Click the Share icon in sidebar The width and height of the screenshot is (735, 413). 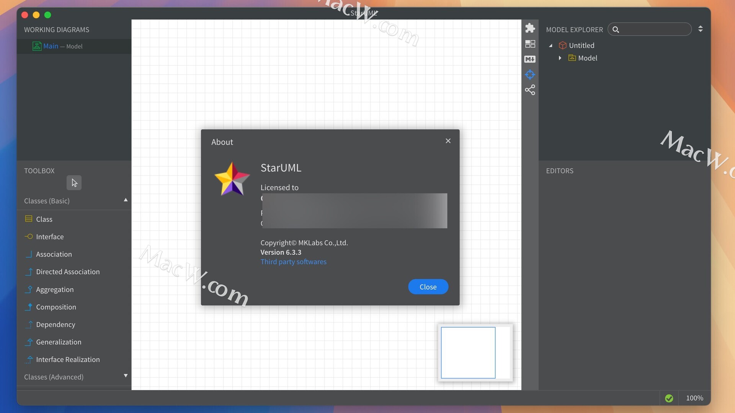(x=530, y=90)
